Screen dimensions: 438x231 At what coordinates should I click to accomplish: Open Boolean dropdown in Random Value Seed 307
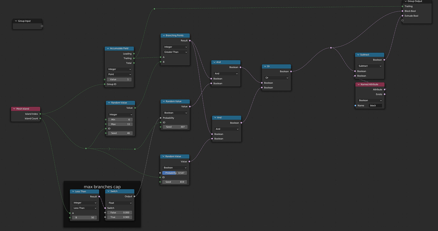point(175,113)
